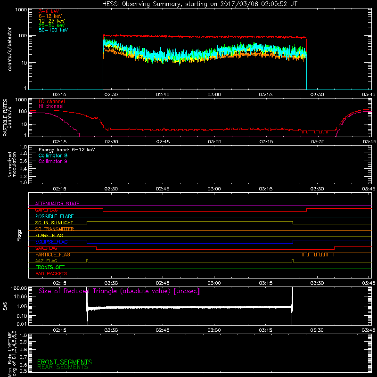Select the blue 'ECLIPSE_FLAG' label
Screen dimensions: 377x377
[51, 242]
